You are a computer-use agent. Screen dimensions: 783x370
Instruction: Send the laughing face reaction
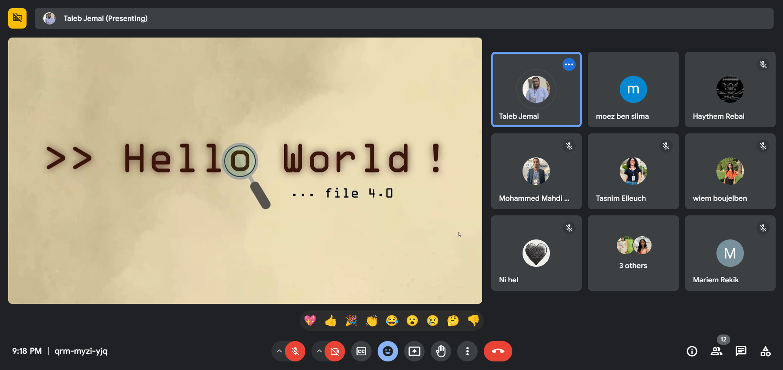[392, 321]
